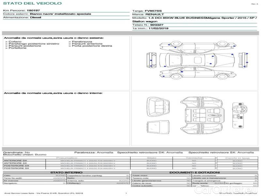Click the internal anomalies section heading
The width and height of the screenshot is (261, 196).
[53, 93]
